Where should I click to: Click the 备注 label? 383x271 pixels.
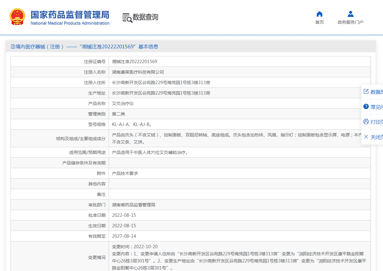[x=101, y=194]
